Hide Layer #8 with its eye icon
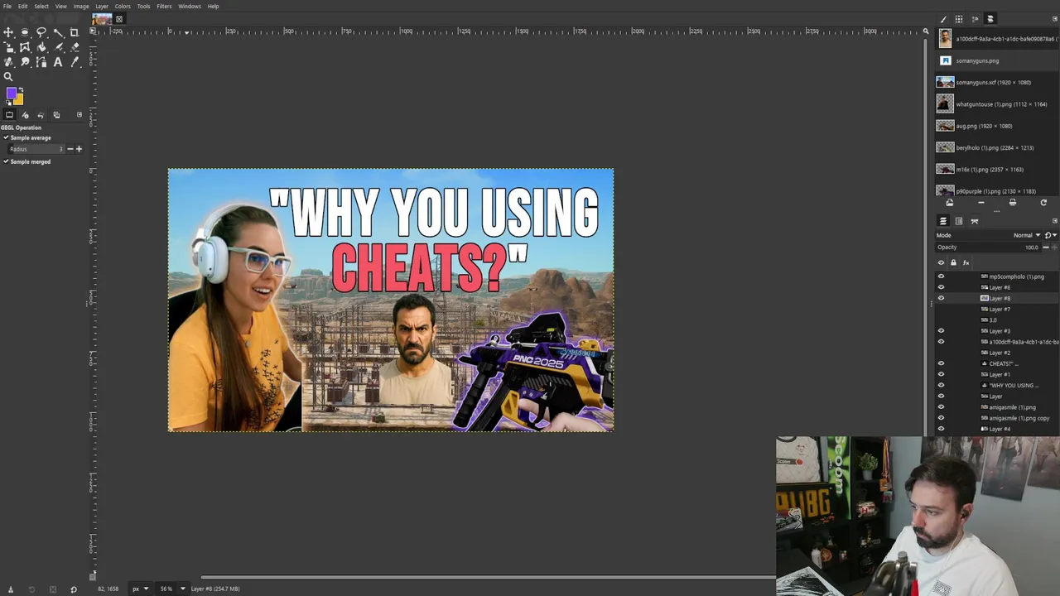This screenshot has width=1060, height=596. [x=941, y=298]
